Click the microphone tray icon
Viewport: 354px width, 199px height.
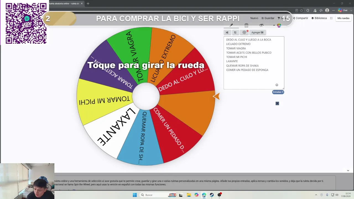click(x=327, y=195)
